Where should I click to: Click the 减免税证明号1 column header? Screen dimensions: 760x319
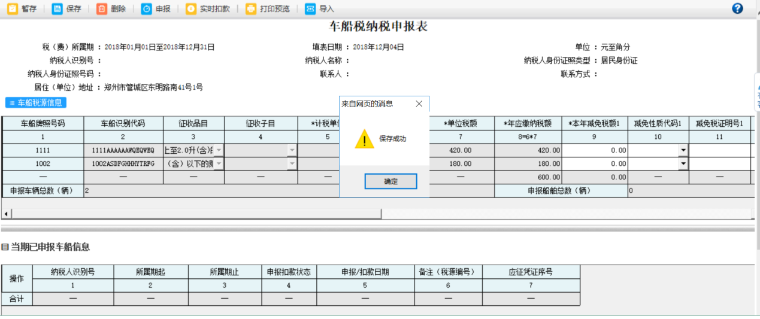pos(720,123)
